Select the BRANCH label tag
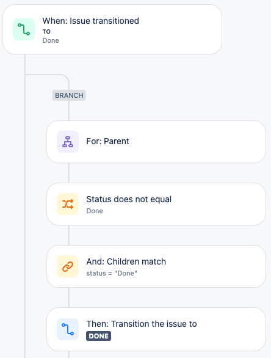 69,95
